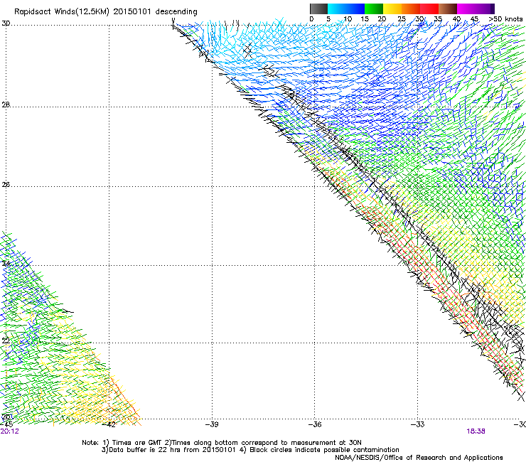Click the orange 25-30 knots color swatch
526x462 pixels.
coord(411,9)
